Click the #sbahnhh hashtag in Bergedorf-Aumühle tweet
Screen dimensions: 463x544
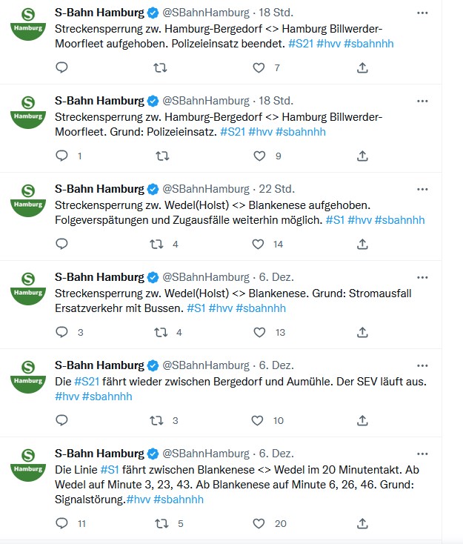coord(107,397)
